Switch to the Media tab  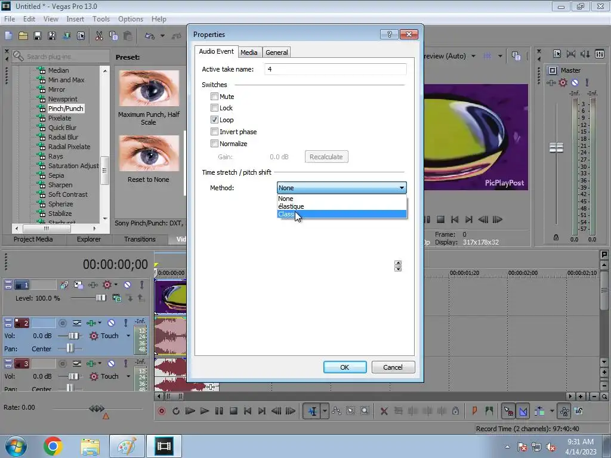(x=249, y=52)
